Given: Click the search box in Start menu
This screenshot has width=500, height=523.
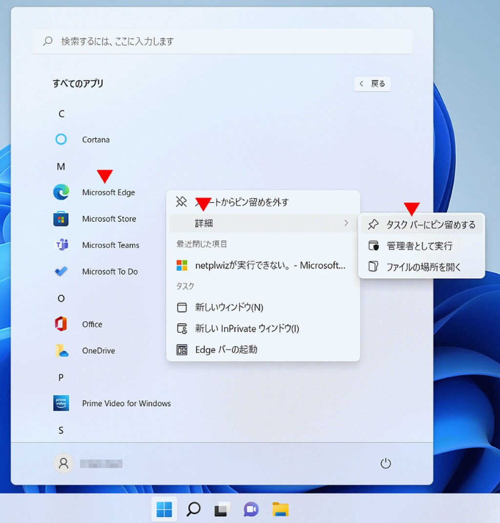Looking at the screenshot, I should coord(223,41).
